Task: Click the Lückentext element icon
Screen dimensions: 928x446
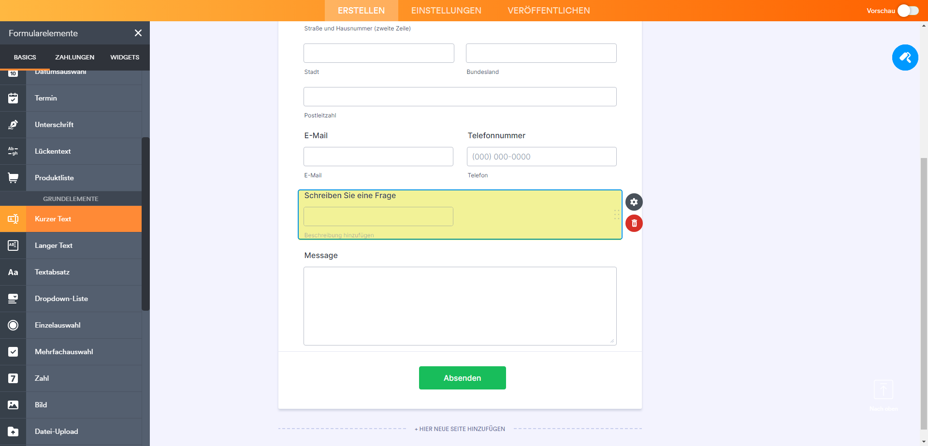Action: tap(13, 151)
